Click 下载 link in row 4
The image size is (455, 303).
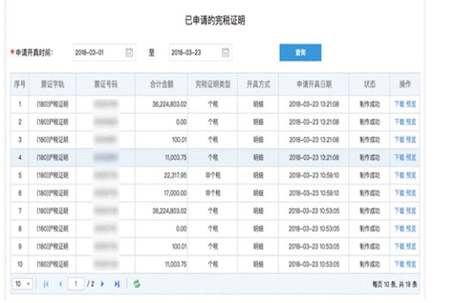point(400,158)
